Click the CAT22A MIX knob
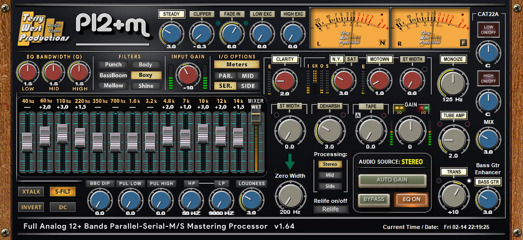Screen dimensions: 523x240 [488, 139]
